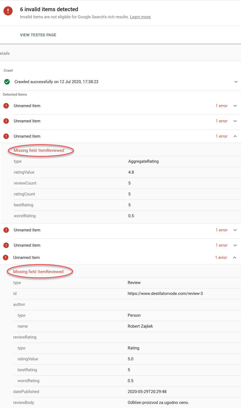
Task: Collapse the AggregateRating item using its up chevron
Action: [235, 136]
